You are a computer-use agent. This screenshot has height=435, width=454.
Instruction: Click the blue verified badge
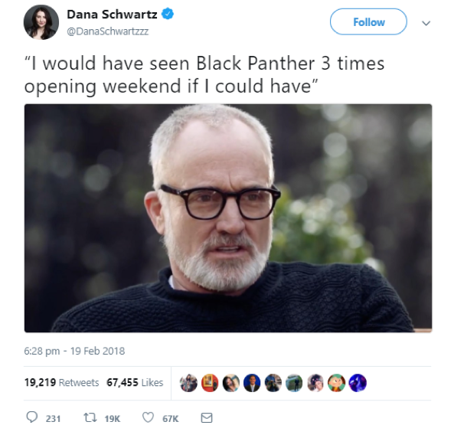coord(168,14)
